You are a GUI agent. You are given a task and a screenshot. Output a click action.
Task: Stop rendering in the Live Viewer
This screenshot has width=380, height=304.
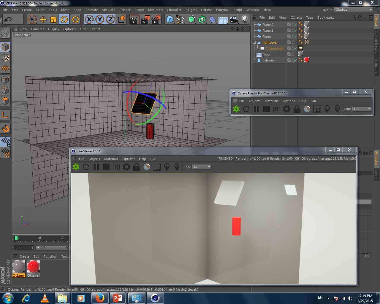106,167
